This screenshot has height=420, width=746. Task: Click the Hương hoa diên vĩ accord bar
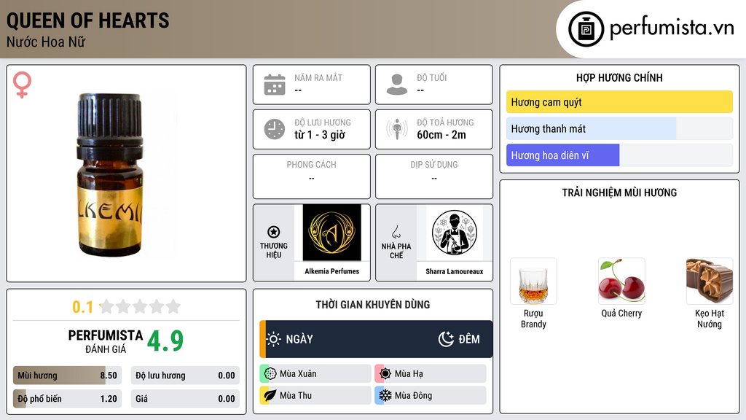coord(619,155)
